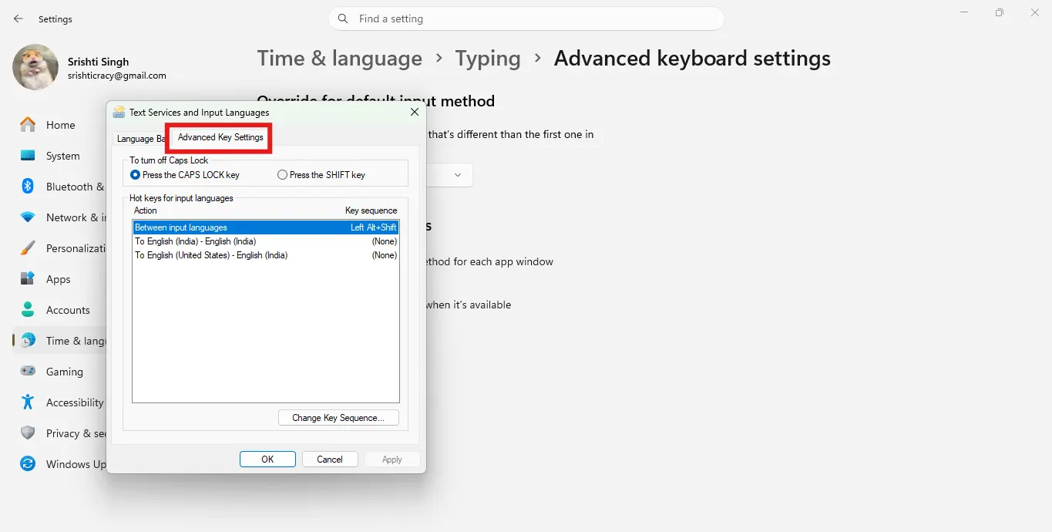
Task: Click the back arrow in Settings
Action: point(18,19)
